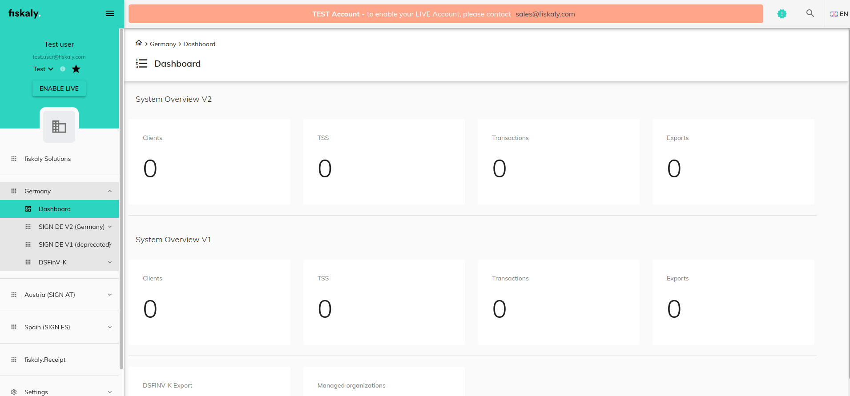
Task: Select Dashboard in the sidebar
Action: (x=55, y=209)
